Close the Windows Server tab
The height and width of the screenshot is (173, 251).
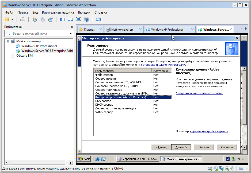coord(231,29)
